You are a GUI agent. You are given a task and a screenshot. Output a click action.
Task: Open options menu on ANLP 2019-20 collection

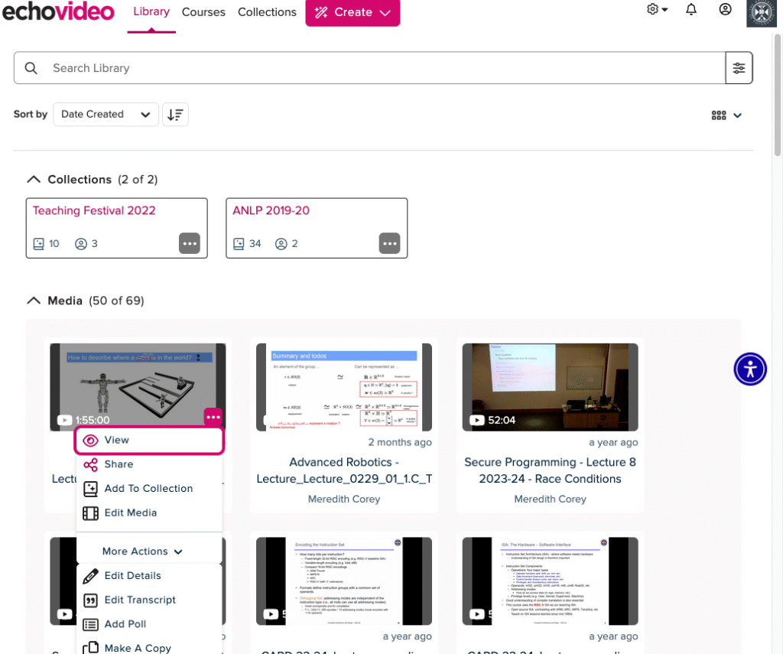point(390,243)
